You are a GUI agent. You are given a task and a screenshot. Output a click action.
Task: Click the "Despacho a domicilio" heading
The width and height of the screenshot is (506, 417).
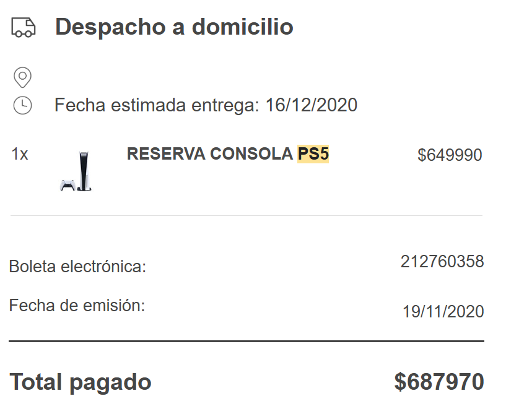(174, 27)
